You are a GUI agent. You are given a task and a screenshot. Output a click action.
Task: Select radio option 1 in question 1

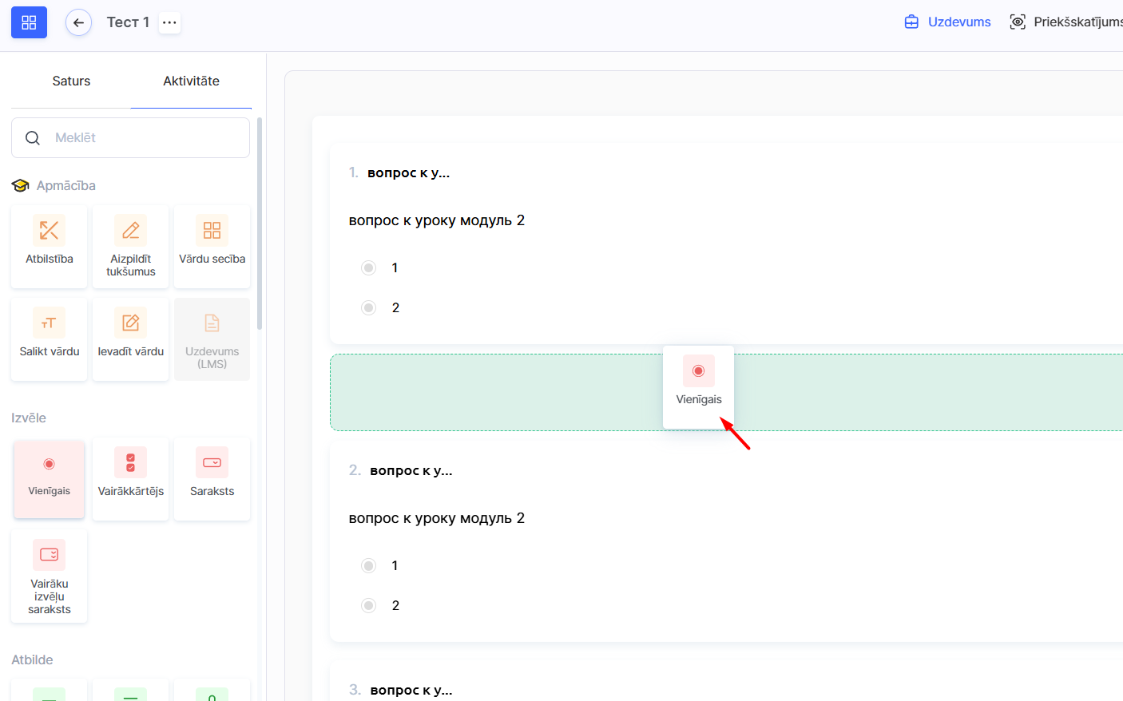click(368, 267)
